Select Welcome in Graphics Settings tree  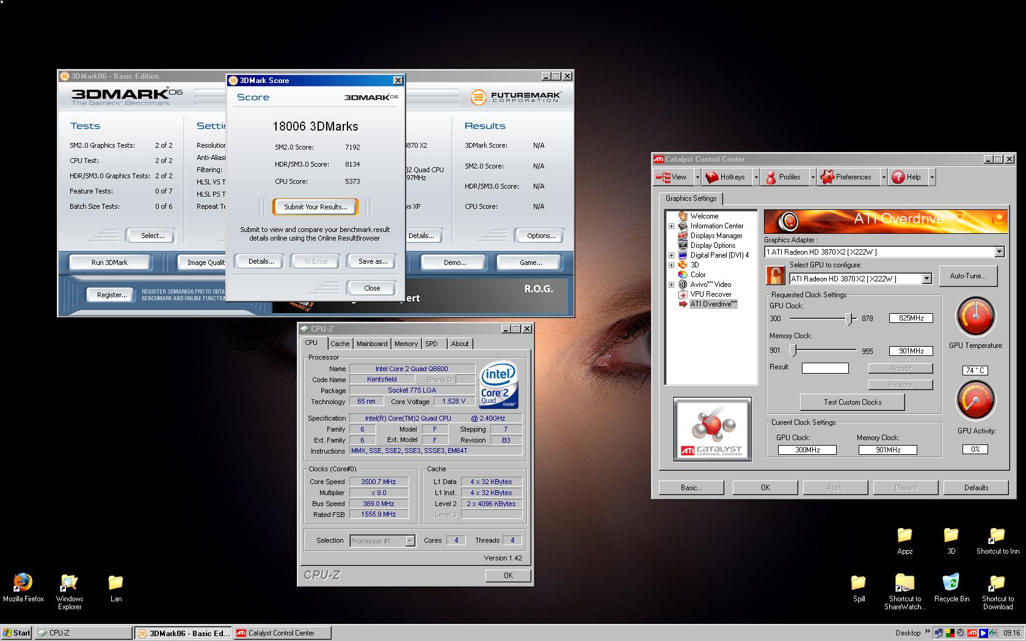704,216
